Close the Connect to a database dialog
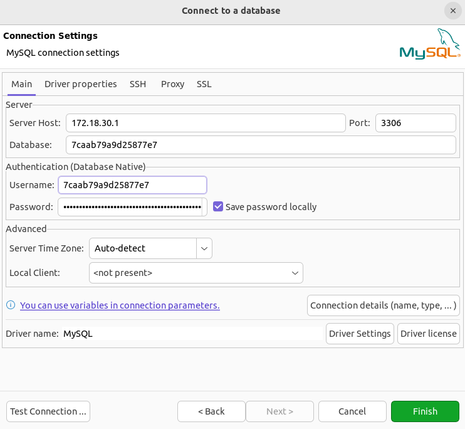Screen dimensions: 465x429 pyautogui.click(x=453, y=11)
